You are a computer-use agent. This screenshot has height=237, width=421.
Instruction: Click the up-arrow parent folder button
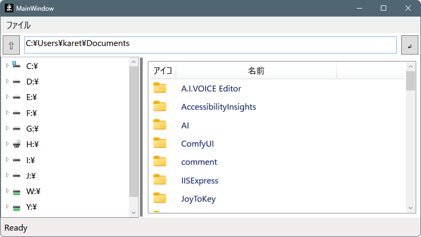pos(11,45)
